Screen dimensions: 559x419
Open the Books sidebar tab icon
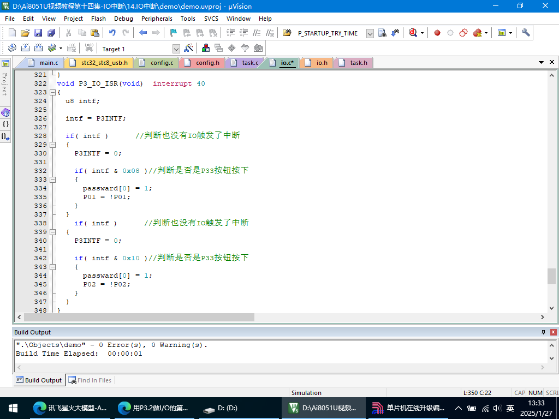tap(5, 112)
